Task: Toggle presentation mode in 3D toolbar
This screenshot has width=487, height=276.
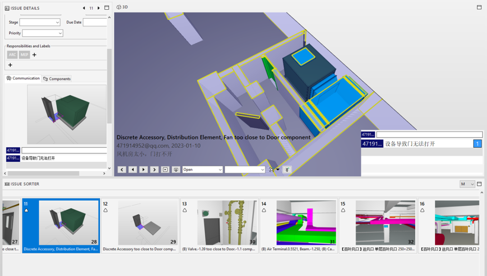Action: tap(176, 170)
